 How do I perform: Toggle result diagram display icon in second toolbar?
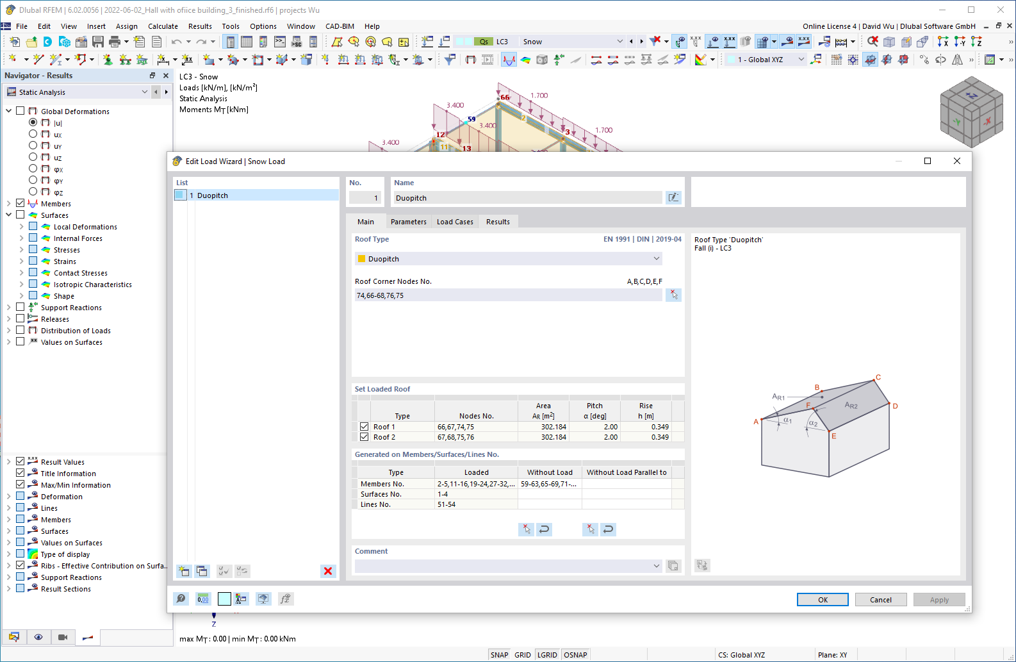(x=509, y=60)
